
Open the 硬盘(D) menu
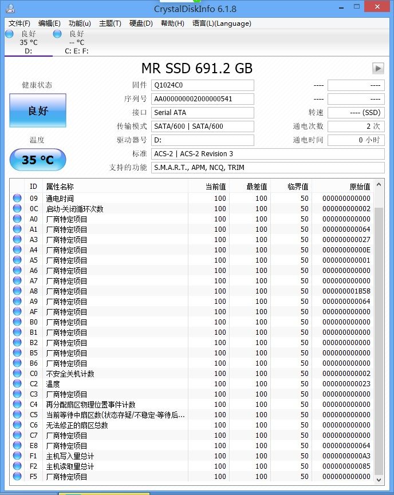[x=141, y=23]
